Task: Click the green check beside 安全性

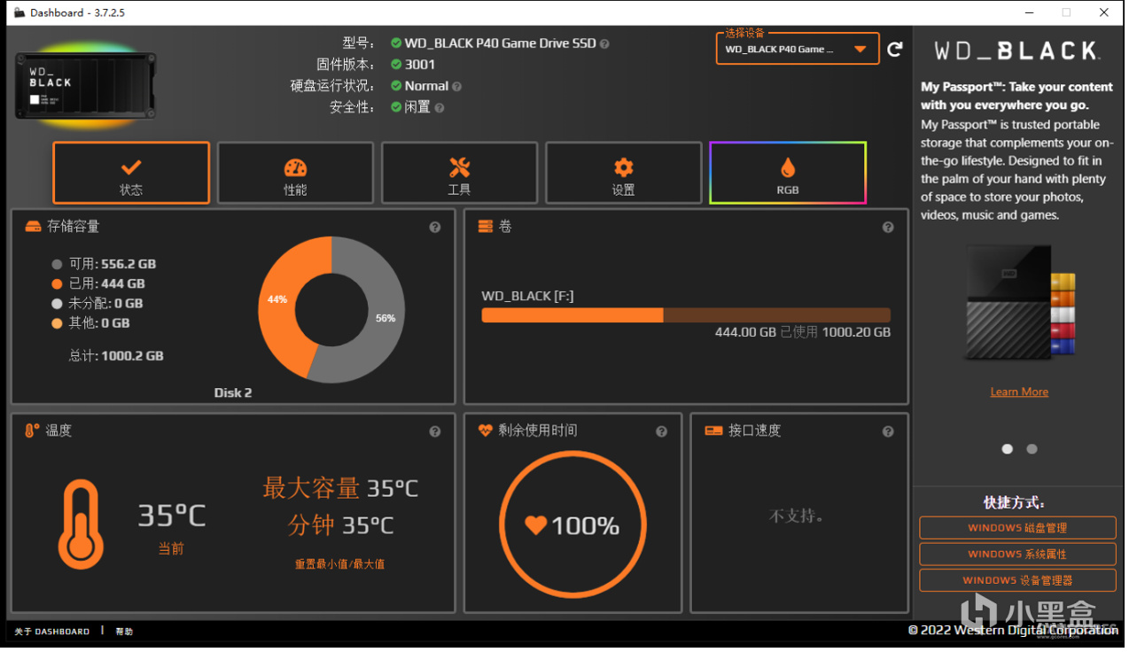Action: 396,108
